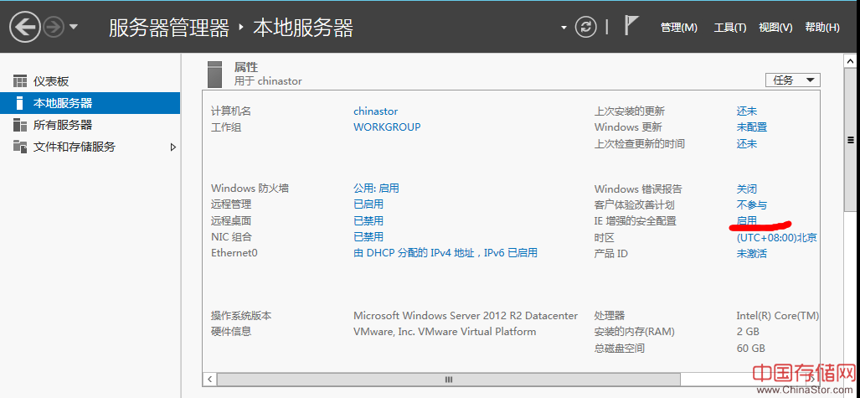Open the 视图(V) menu
860x398 pixels.
775,28
